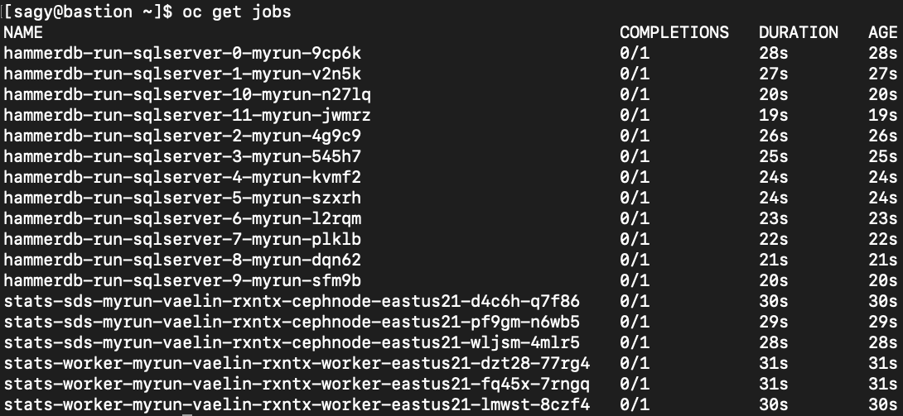
Task: Click the NAME column header
Action: pos(22,33)
